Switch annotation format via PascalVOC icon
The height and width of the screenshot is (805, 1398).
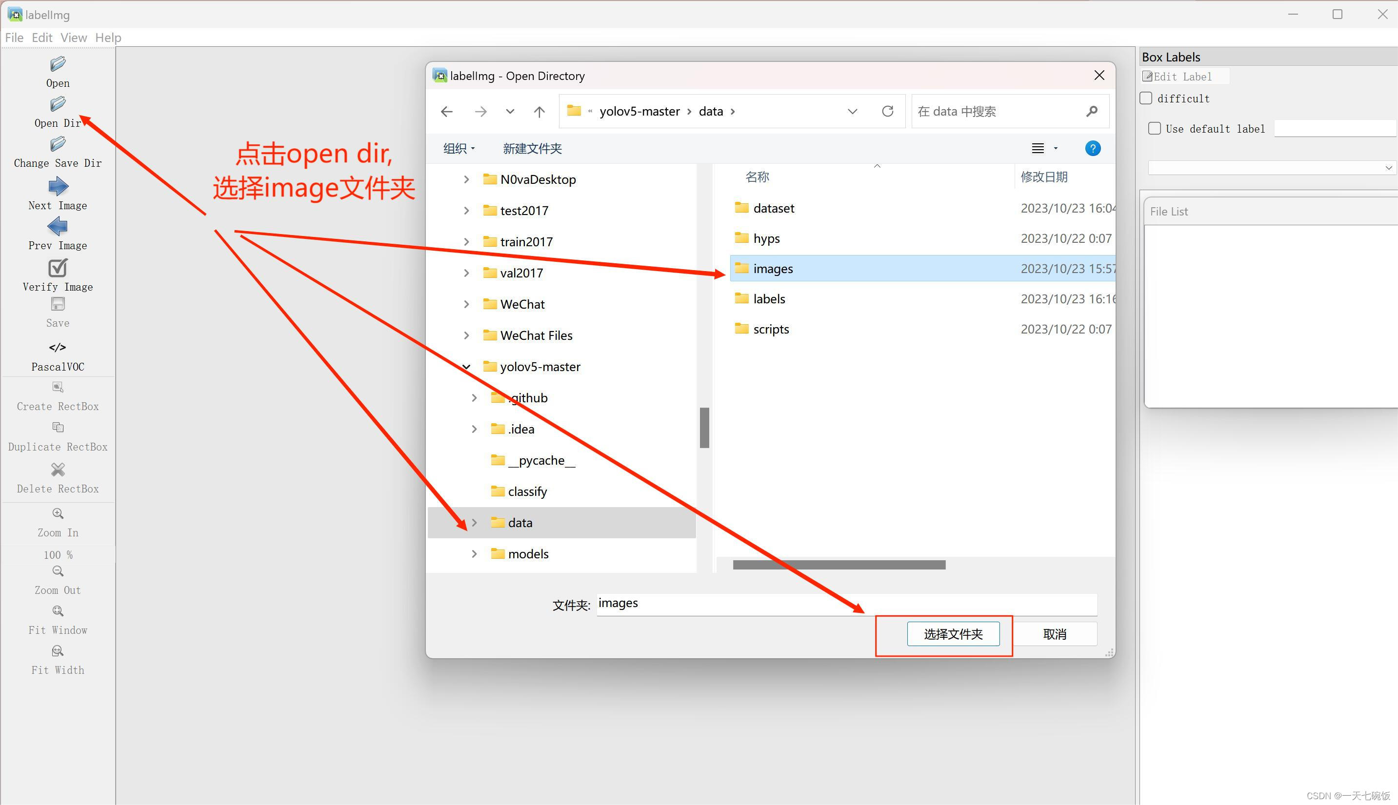(x=58, y=348)
